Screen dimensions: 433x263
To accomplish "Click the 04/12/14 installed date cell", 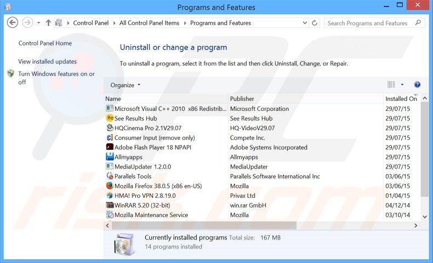I will pyautogui.click(x=398, y=205).
